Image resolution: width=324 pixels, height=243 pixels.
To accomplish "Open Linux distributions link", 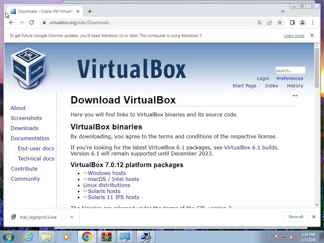I will [107, 185].
